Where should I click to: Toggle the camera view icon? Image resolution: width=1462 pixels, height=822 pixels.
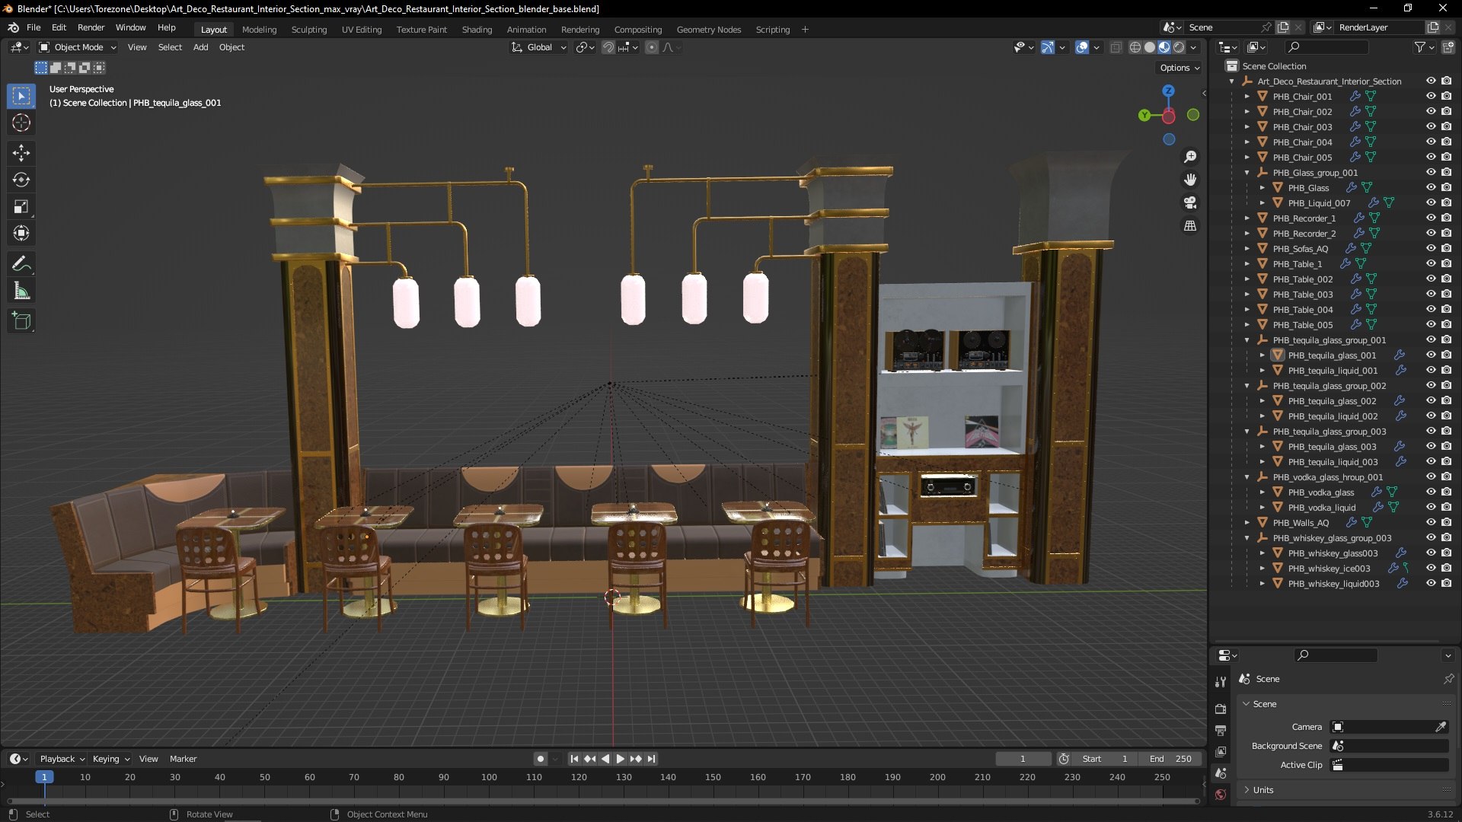tap(1190, 202)
